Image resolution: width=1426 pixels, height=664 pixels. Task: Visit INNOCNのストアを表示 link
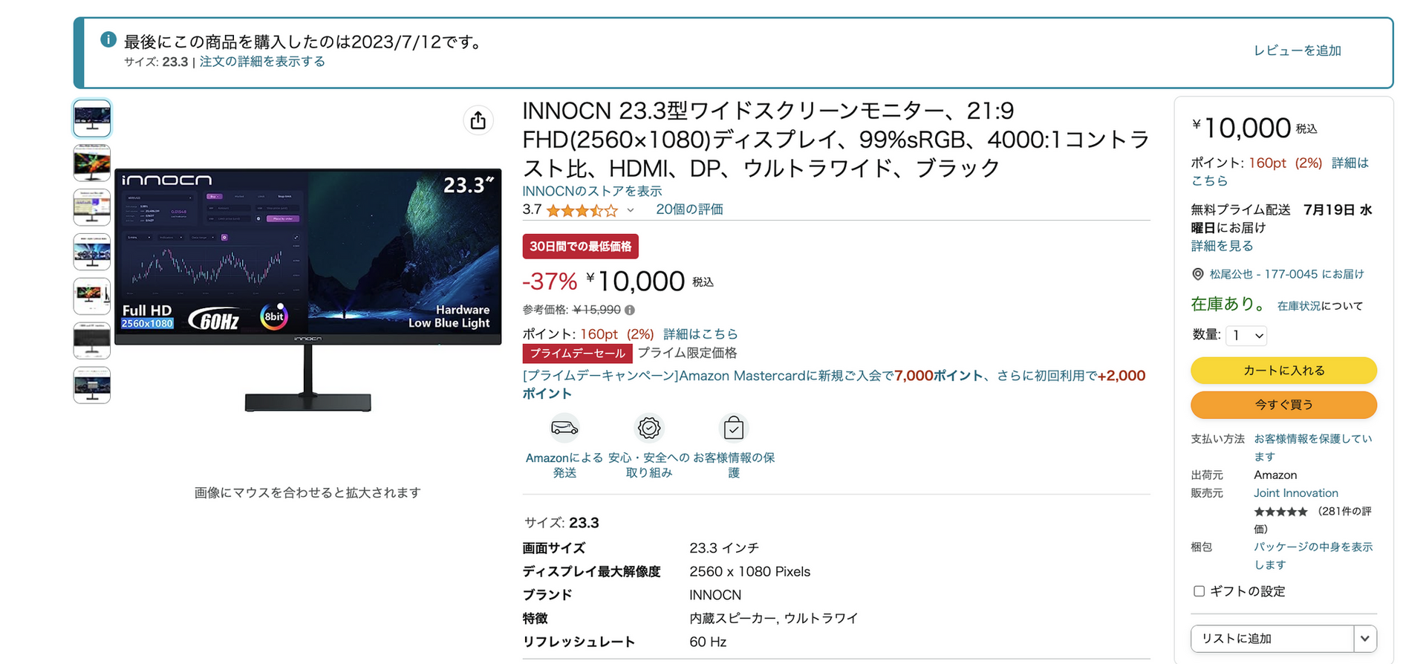[592, 191]
